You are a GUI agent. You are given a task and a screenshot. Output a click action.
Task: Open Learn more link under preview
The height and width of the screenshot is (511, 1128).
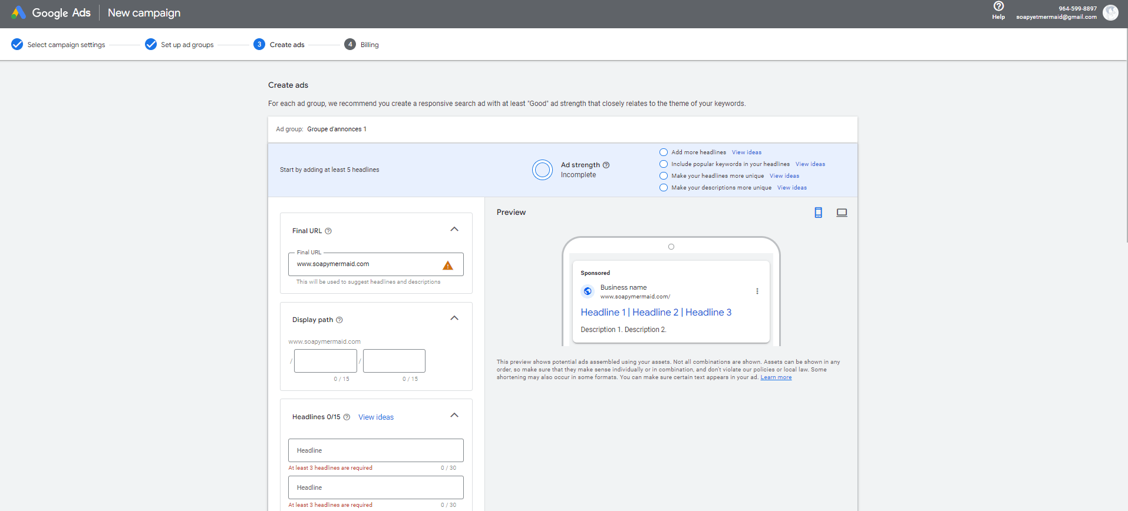tap(776, 377)
